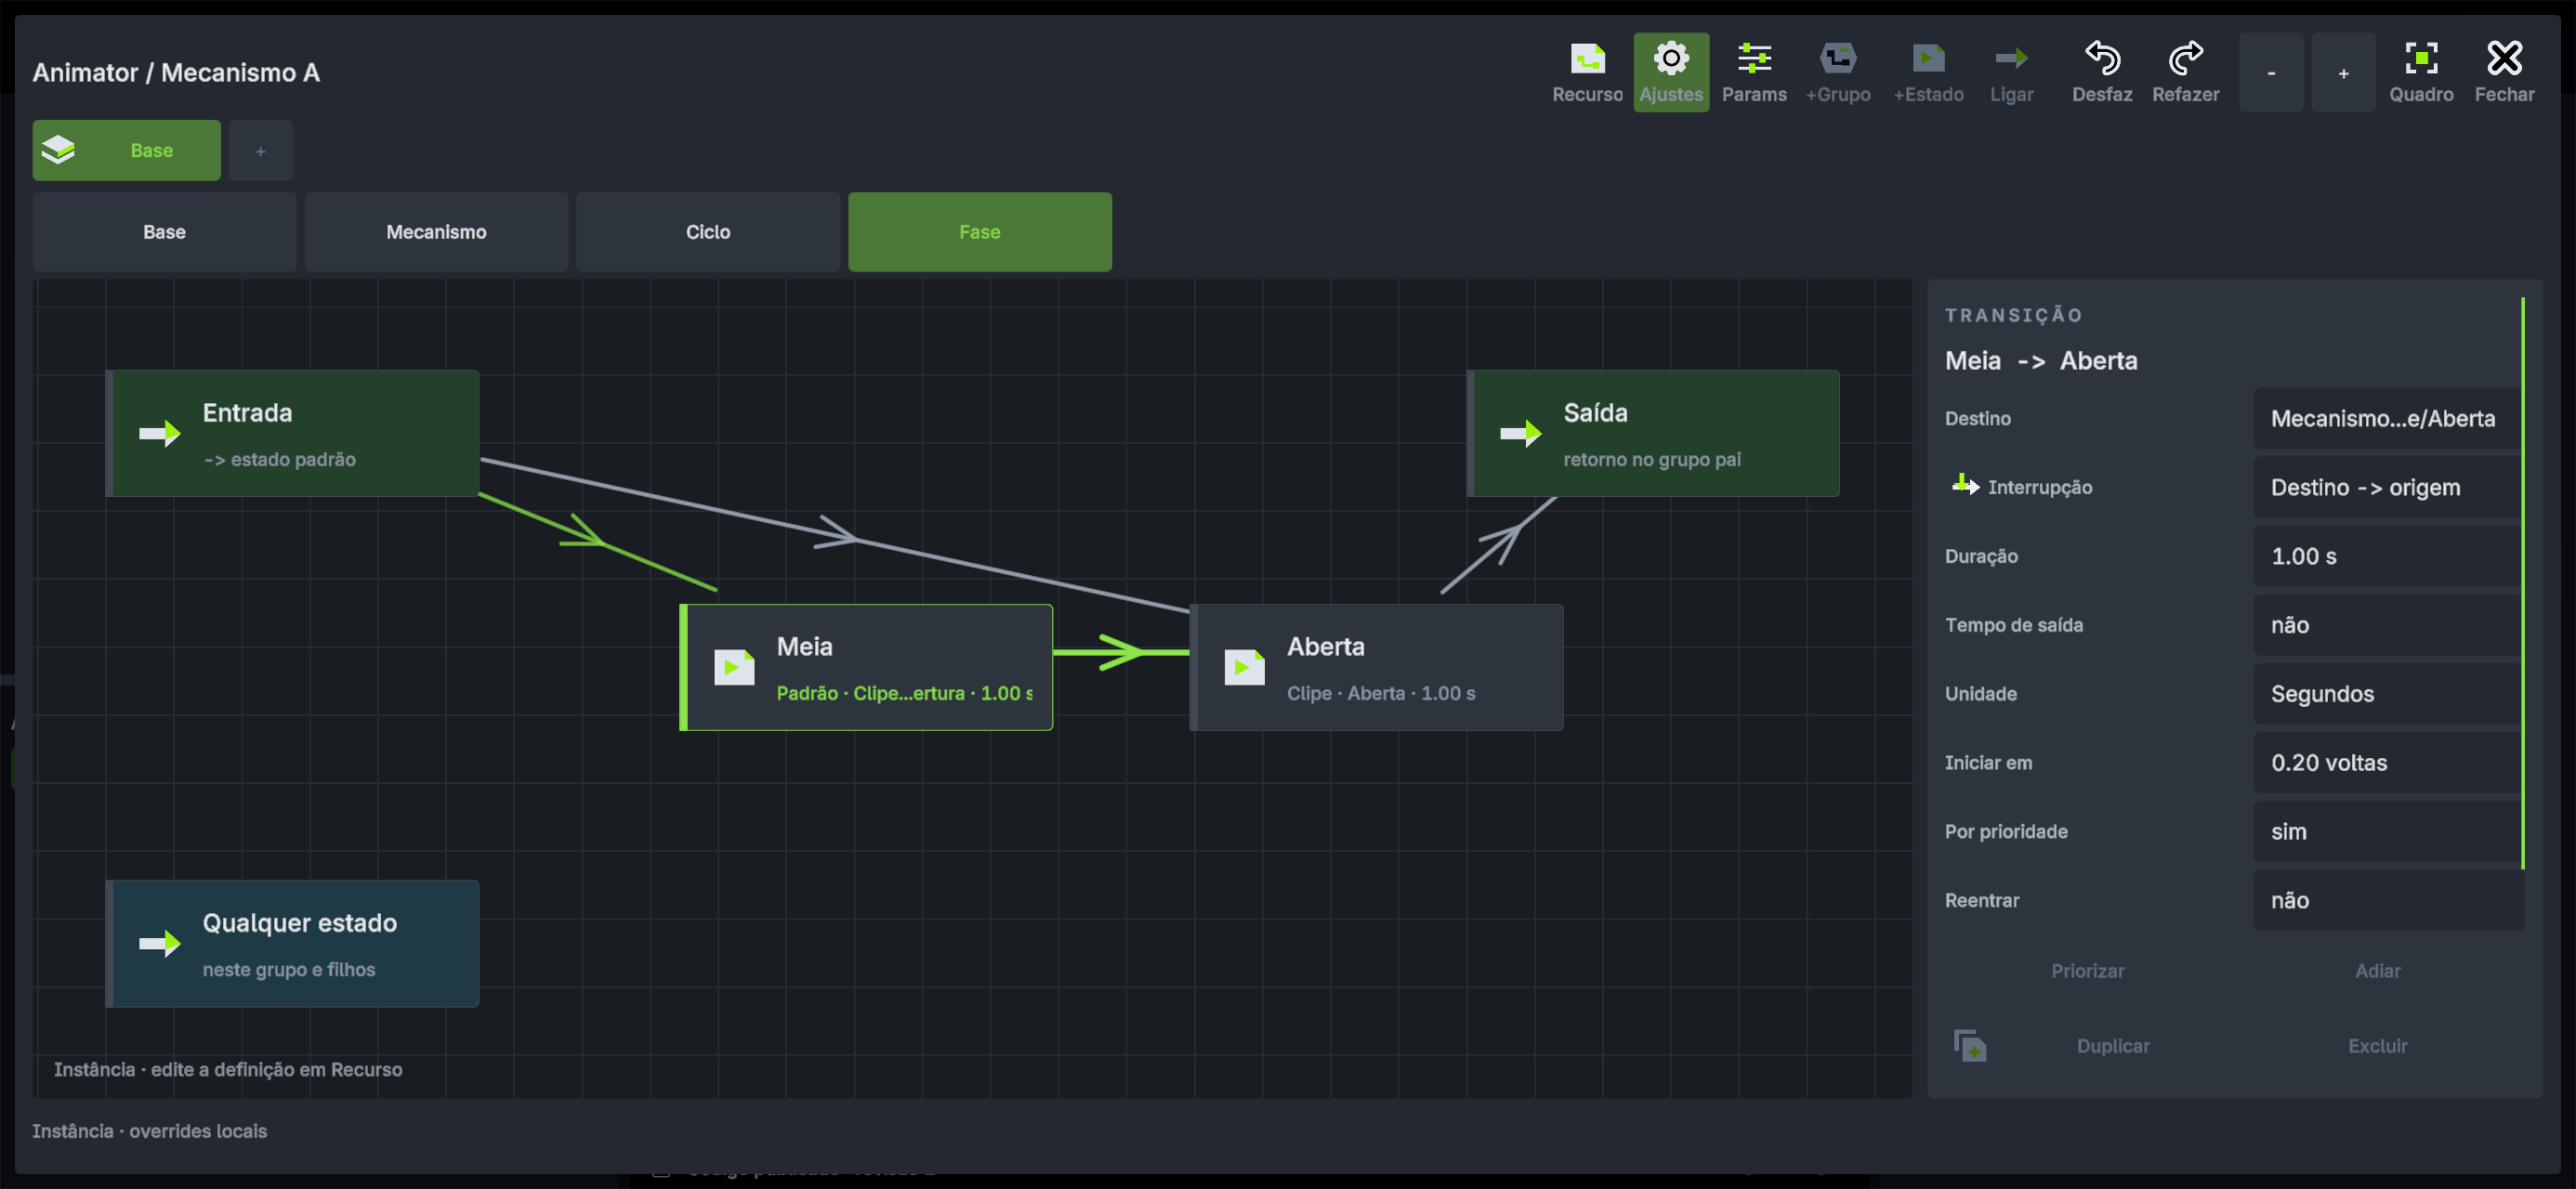Viewport: 2576px width, 1189px height.
Task: Zoom in with plus button
Action: pyautogui.click(x=2343, y=72)
